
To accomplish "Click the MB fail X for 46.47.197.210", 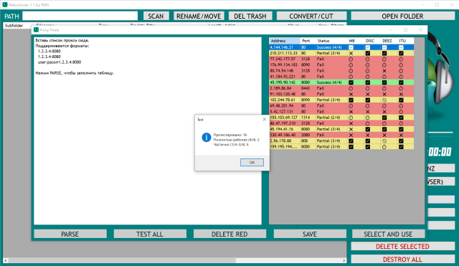I will click(351, 123).
